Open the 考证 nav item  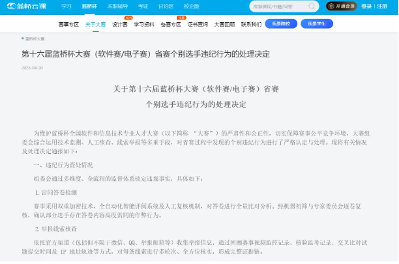pyautogui.click(x=143, y=7)
